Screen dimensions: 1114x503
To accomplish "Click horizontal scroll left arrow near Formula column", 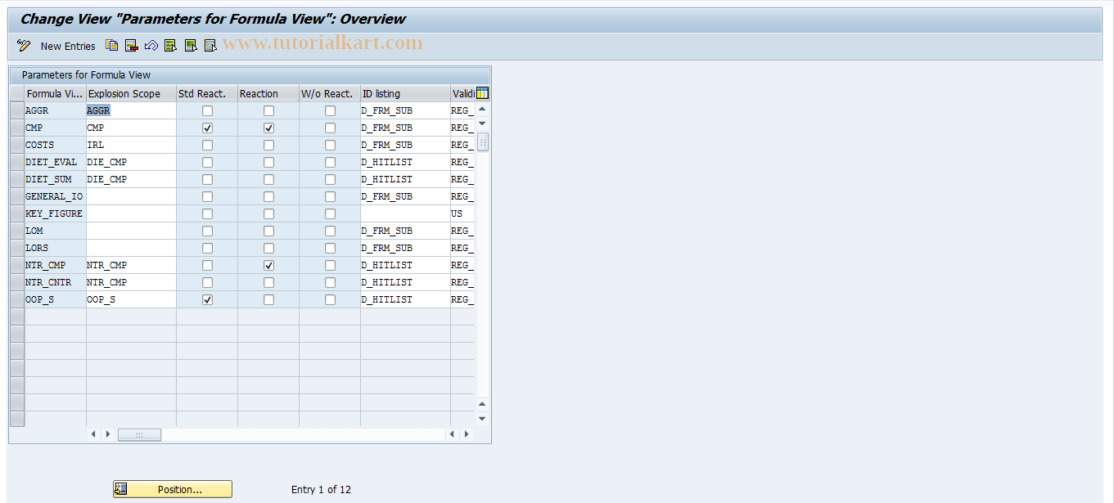I will 93,434.
